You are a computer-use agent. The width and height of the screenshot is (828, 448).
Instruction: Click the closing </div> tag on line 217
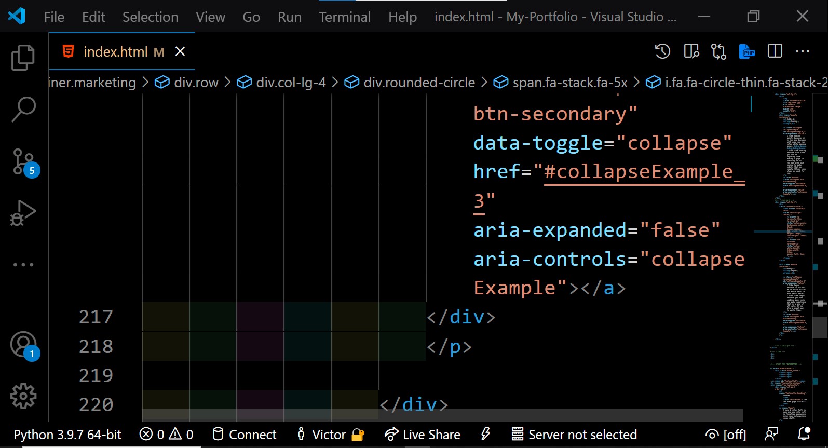(x=461, y=317)
